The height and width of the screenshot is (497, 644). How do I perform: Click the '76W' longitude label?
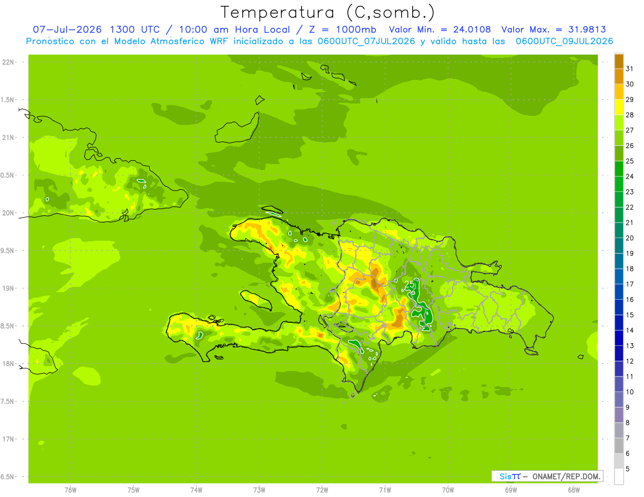[x=70, y=490]
